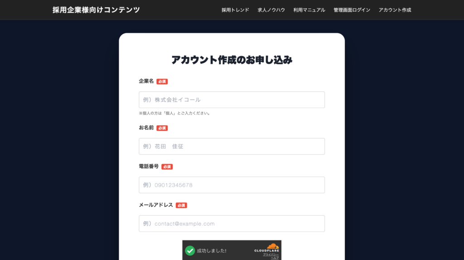464x260 pixels.
Task: Follow the 管理画面ログイン link
Action: [352, 10]
